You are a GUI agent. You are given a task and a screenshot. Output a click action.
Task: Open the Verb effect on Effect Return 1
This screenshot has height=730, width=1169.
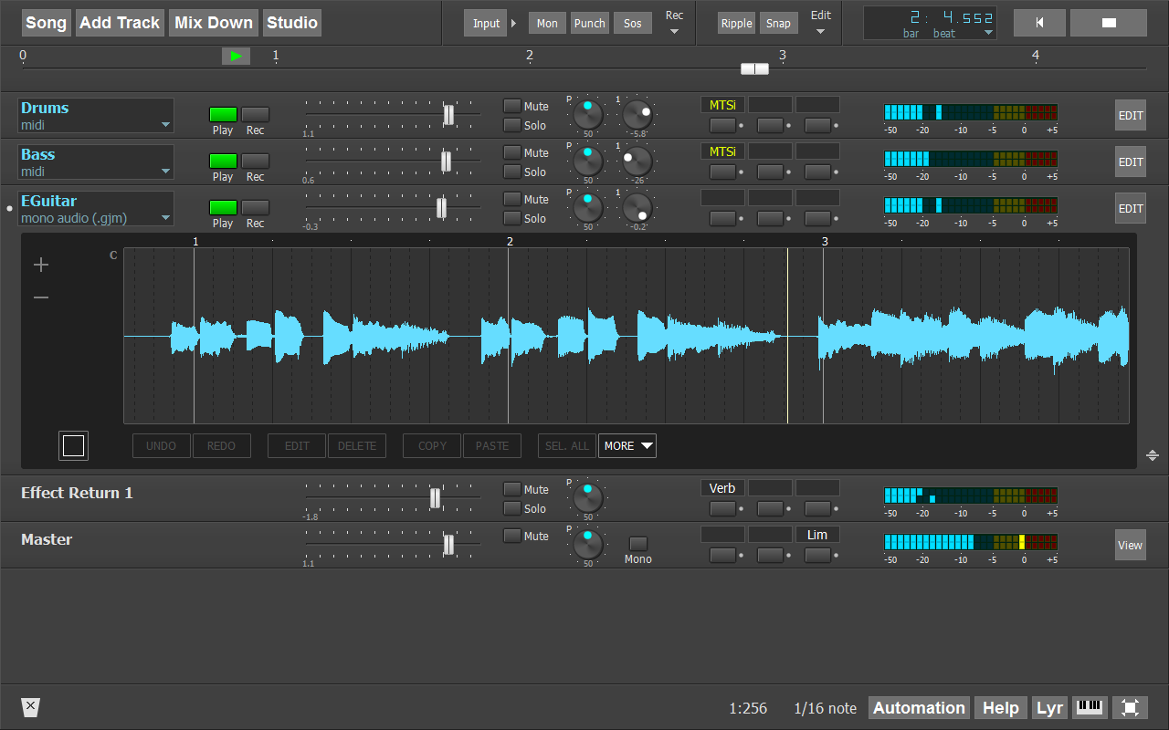click(x=722, y=487)
